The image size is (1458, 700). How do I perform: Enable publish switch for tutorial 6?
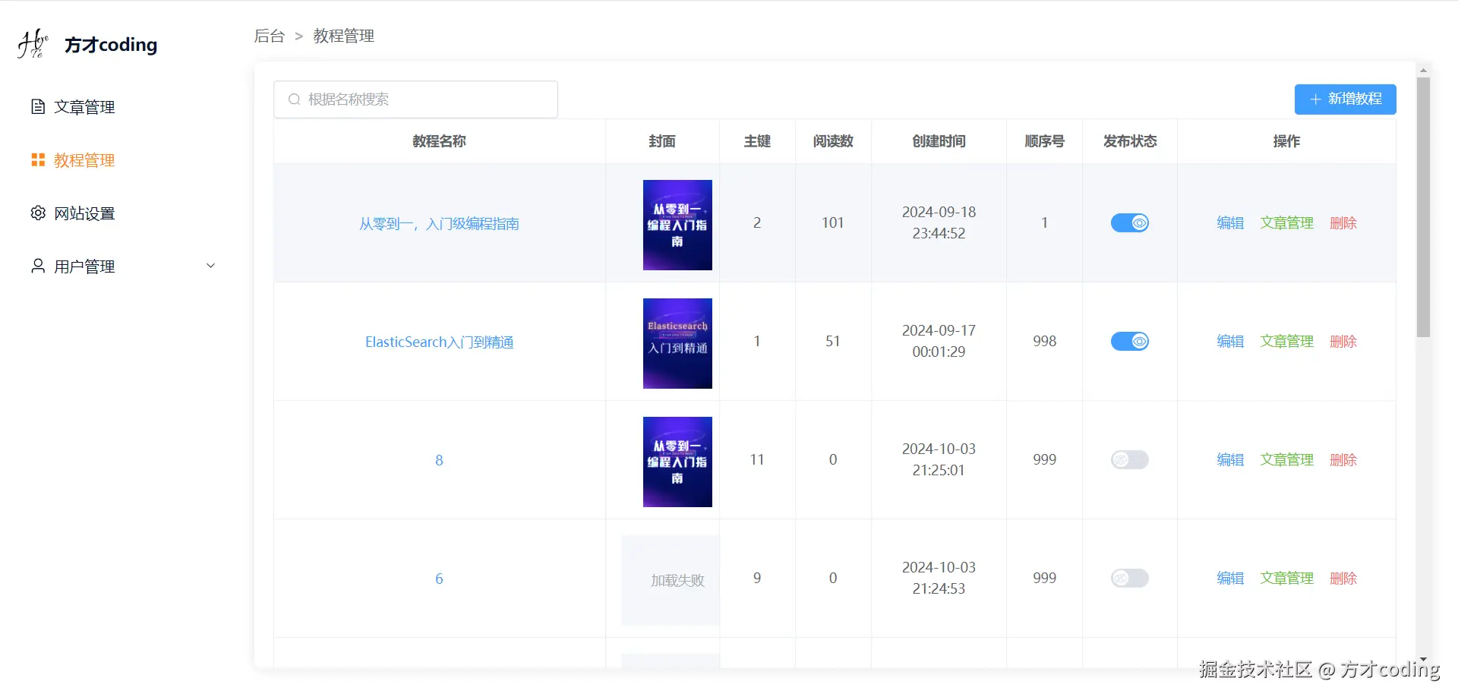(x=1130, y=579)
